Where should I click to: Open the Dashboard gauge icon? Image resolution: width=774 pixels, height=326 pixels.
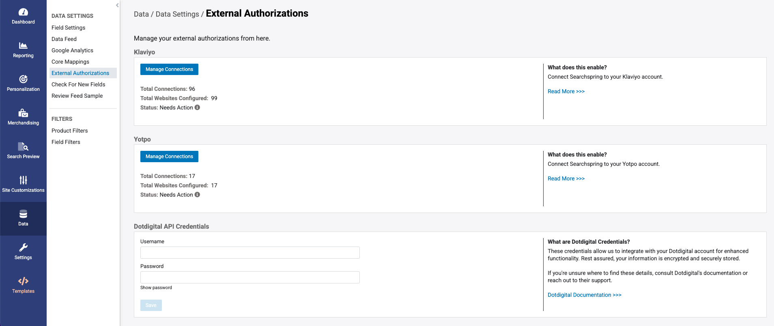[23, 12]
